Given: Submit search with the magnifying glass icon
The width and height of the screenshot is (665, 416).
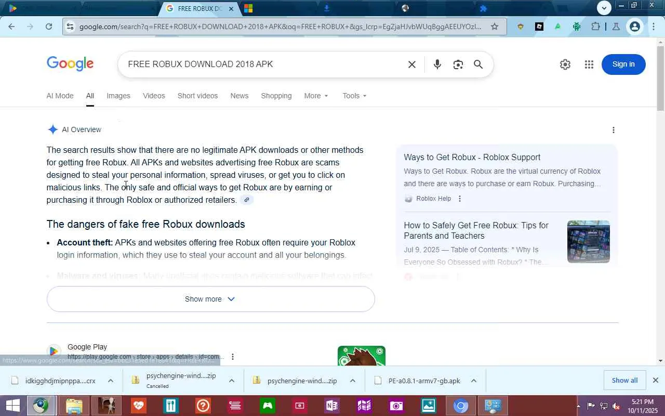Looking at the screenshot, I should tap(478, 64).
